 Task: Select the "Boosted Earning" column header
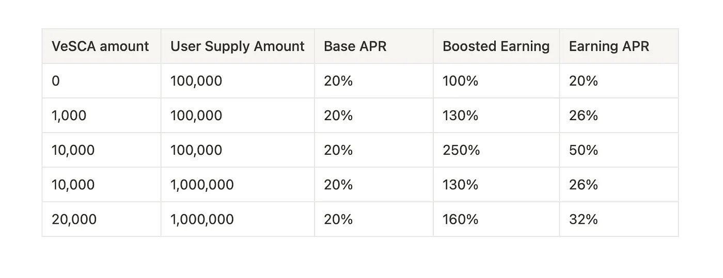pos(496,46)
